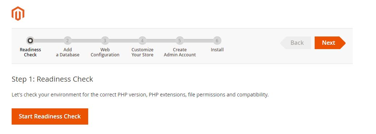Go to the Install step label
This screenshot has height=134, width=376.
(217, 50)
